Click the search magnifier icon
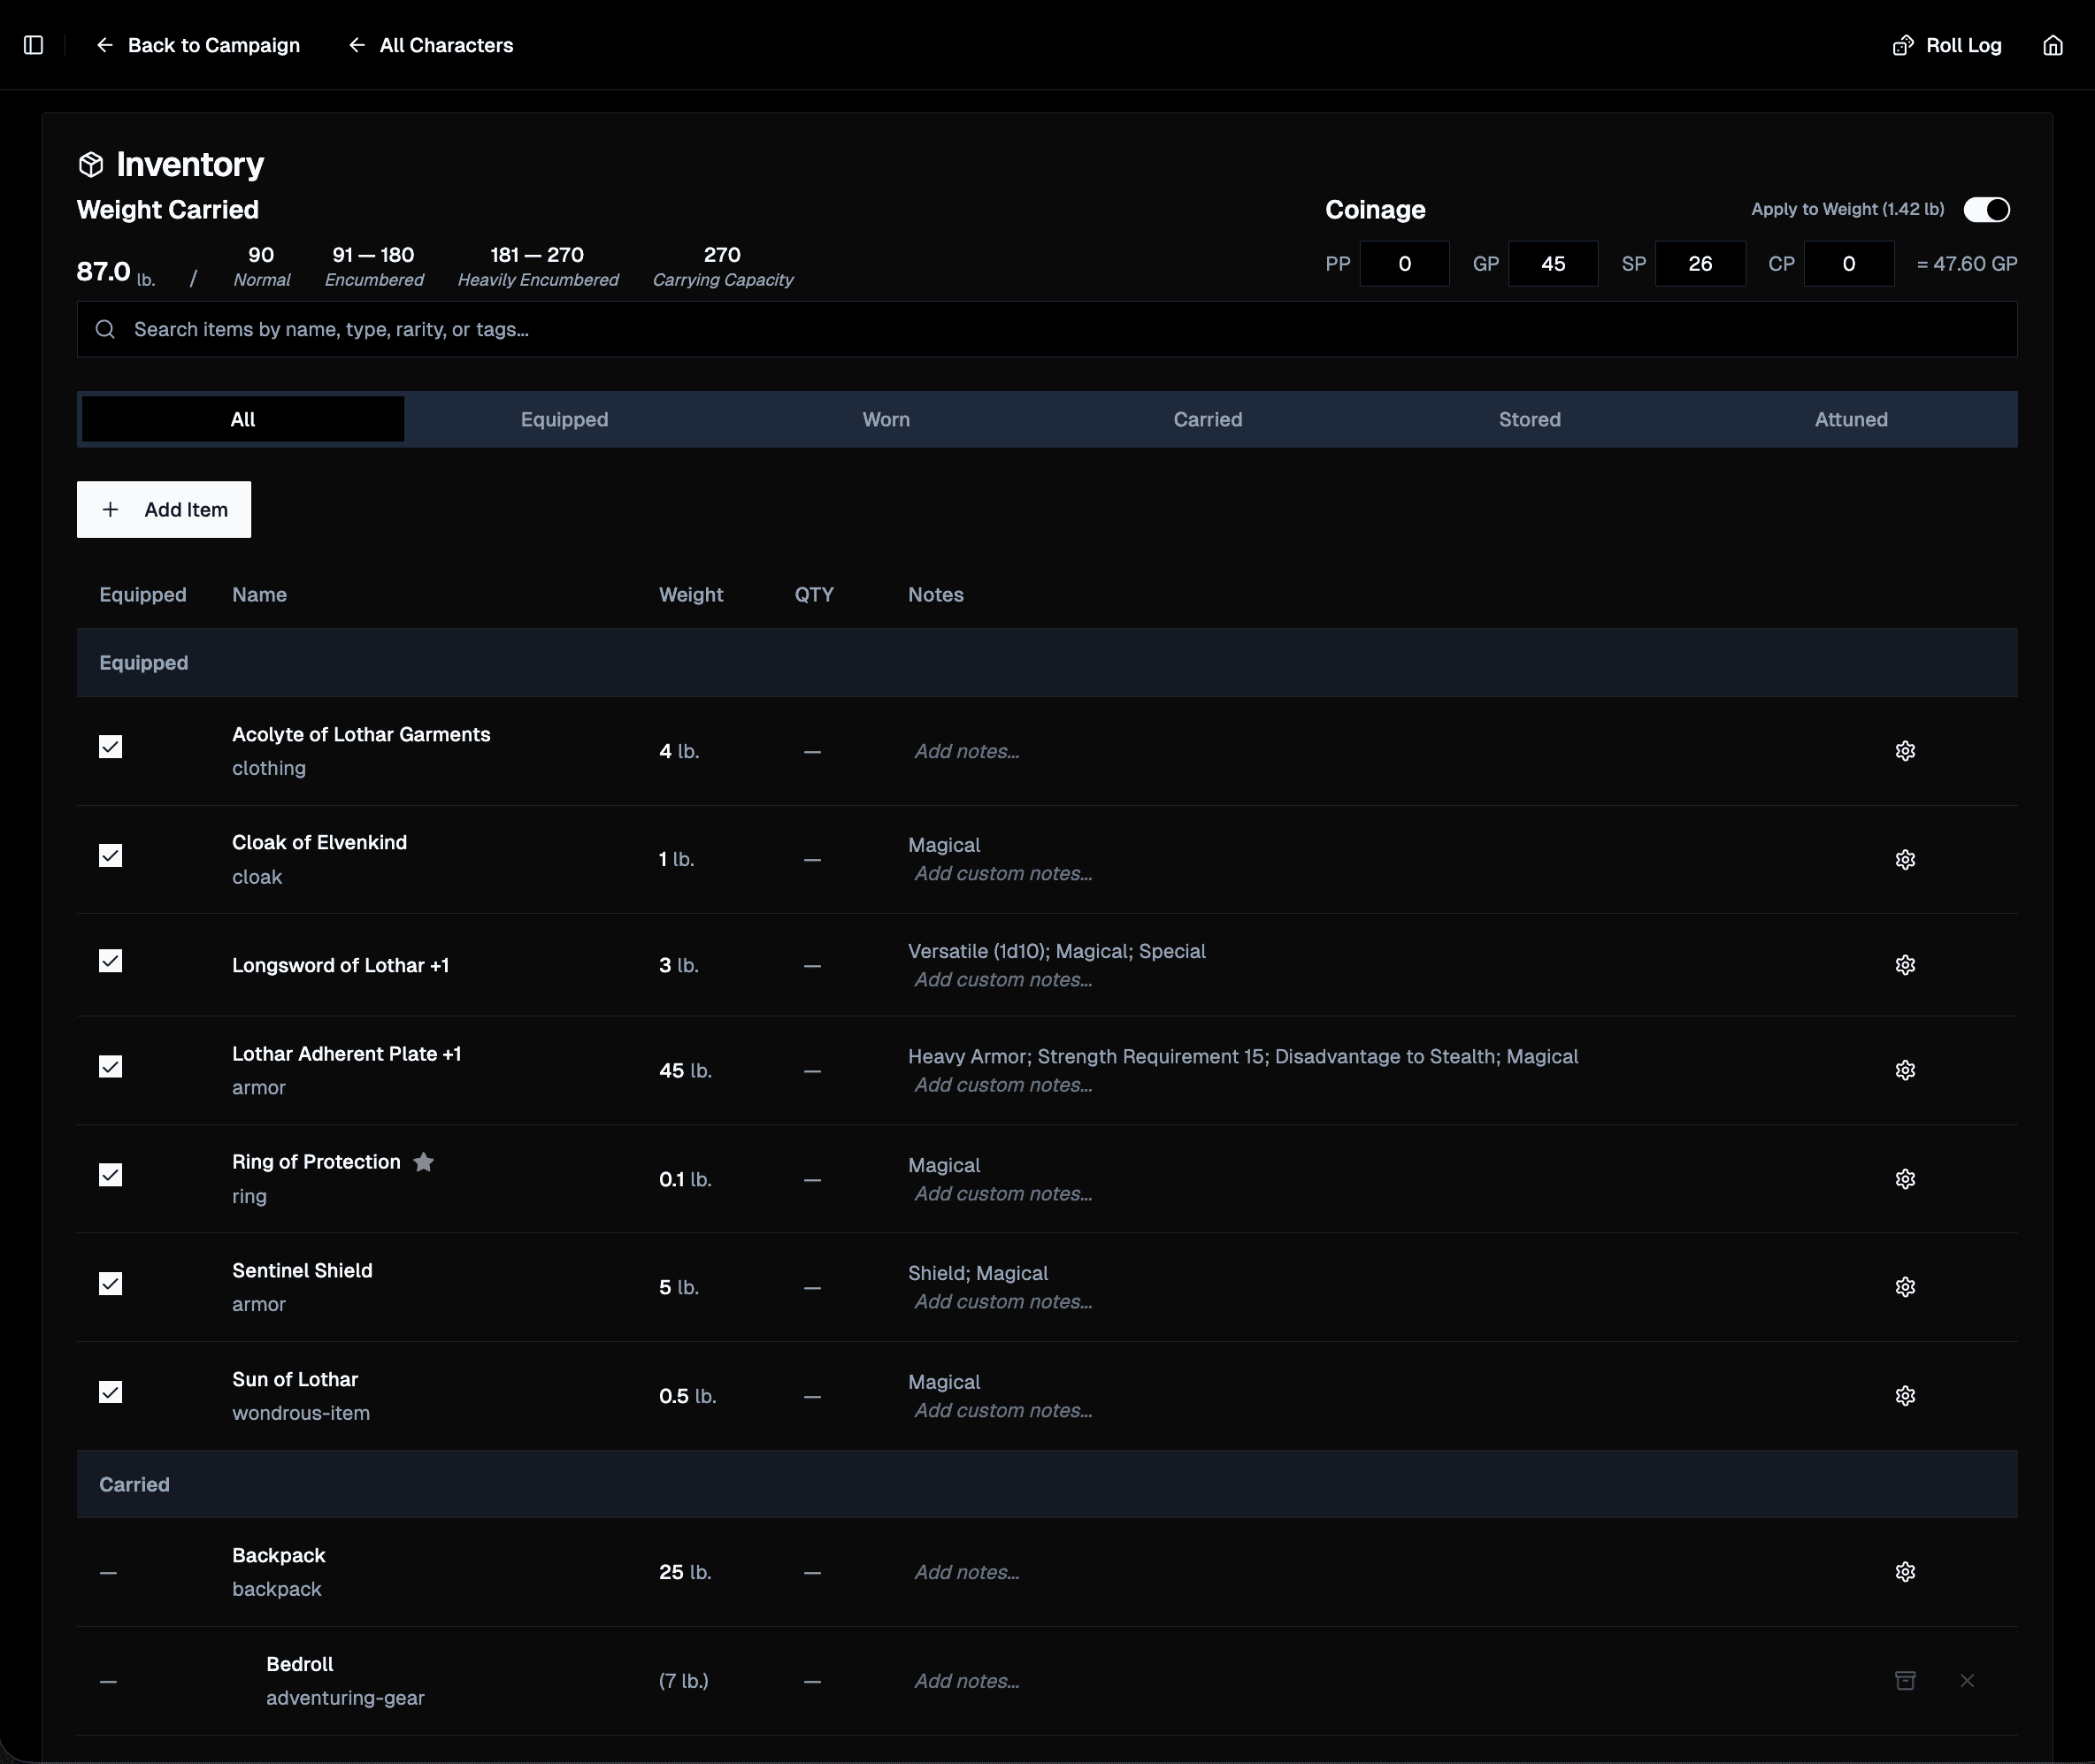Image resolution: width=2095 pixels, height=1764 pixels. [105, 329]
